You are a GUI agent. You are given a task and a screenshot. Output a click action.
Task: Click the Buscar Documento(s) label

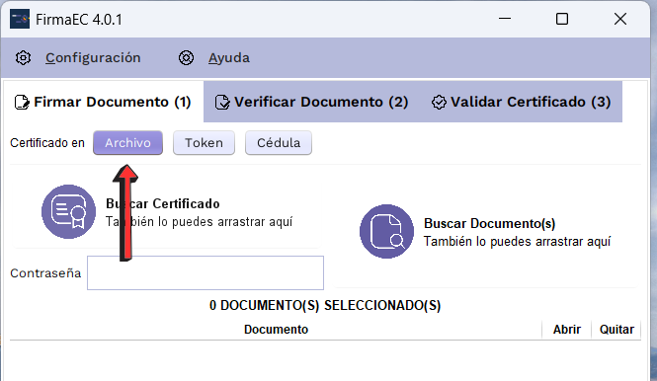click(x=489, y=224)
